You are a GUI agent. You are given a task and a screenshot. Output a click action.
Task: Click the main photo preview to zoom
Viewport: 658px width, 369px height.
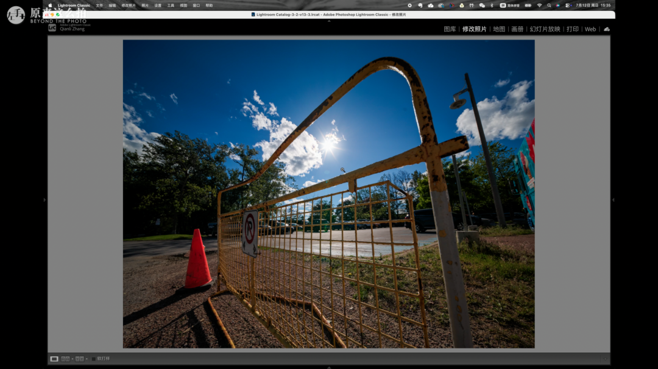point(328,194)
